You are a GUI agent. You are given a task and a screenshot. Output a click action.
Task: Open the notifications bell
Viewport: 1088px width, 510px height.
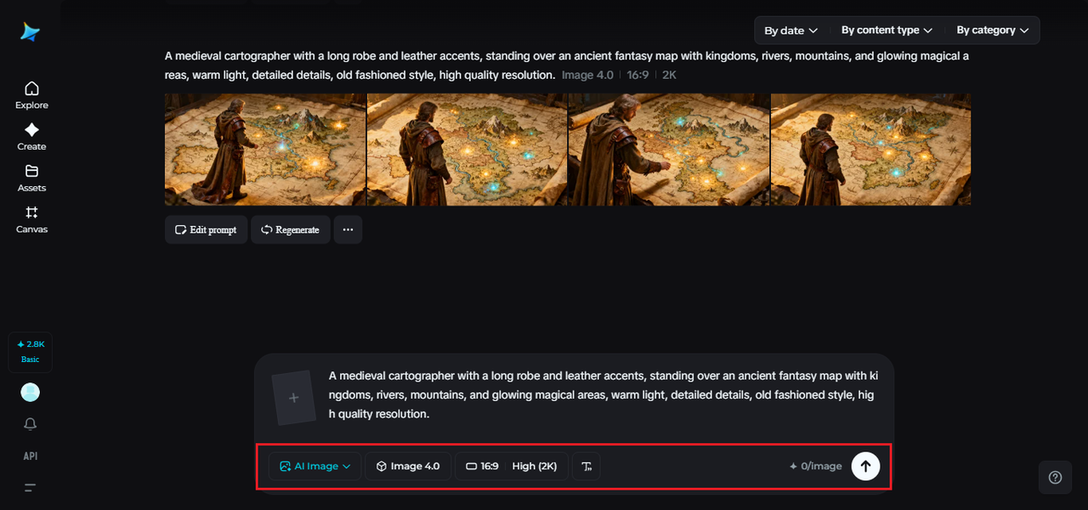31,424
